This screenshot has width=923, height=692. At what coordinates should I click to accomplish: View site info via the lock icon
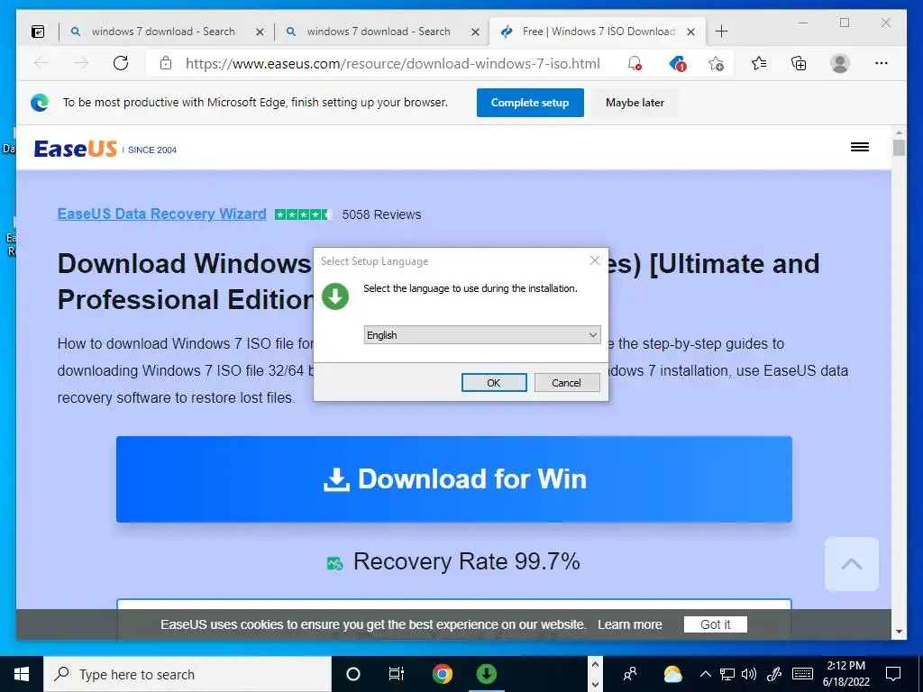(x=166, y=63)
